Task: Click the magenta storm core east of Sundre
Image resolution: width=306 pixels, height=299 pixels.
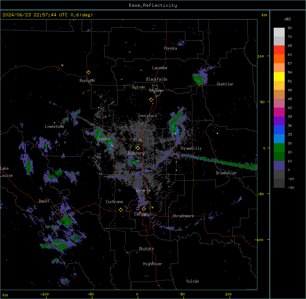Action: point(111,146)
